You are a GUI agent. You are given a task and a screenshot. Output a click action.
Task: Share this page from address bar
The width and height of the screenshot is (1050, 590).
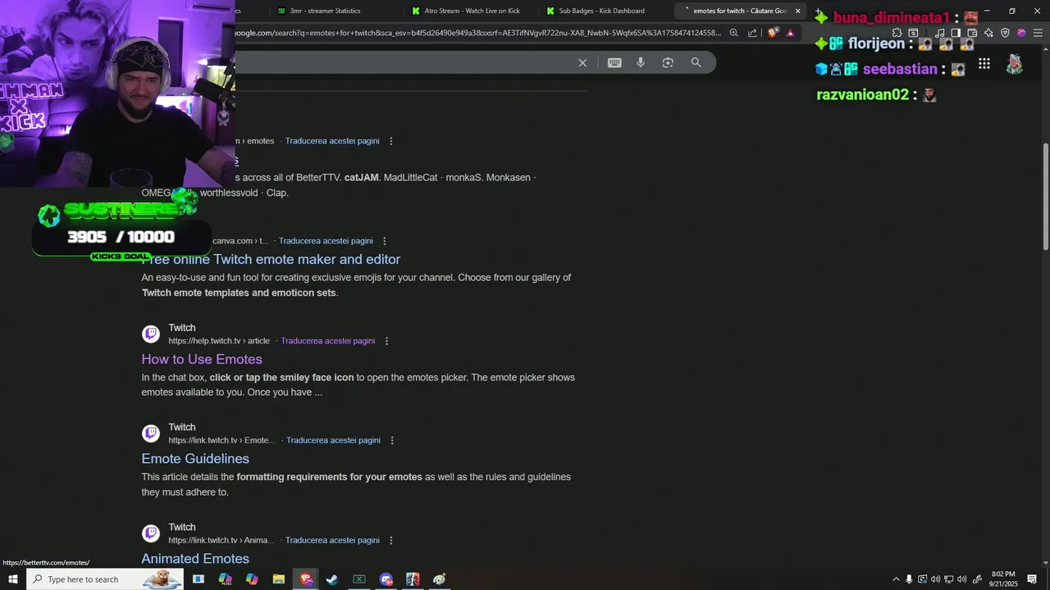[752, 33]
